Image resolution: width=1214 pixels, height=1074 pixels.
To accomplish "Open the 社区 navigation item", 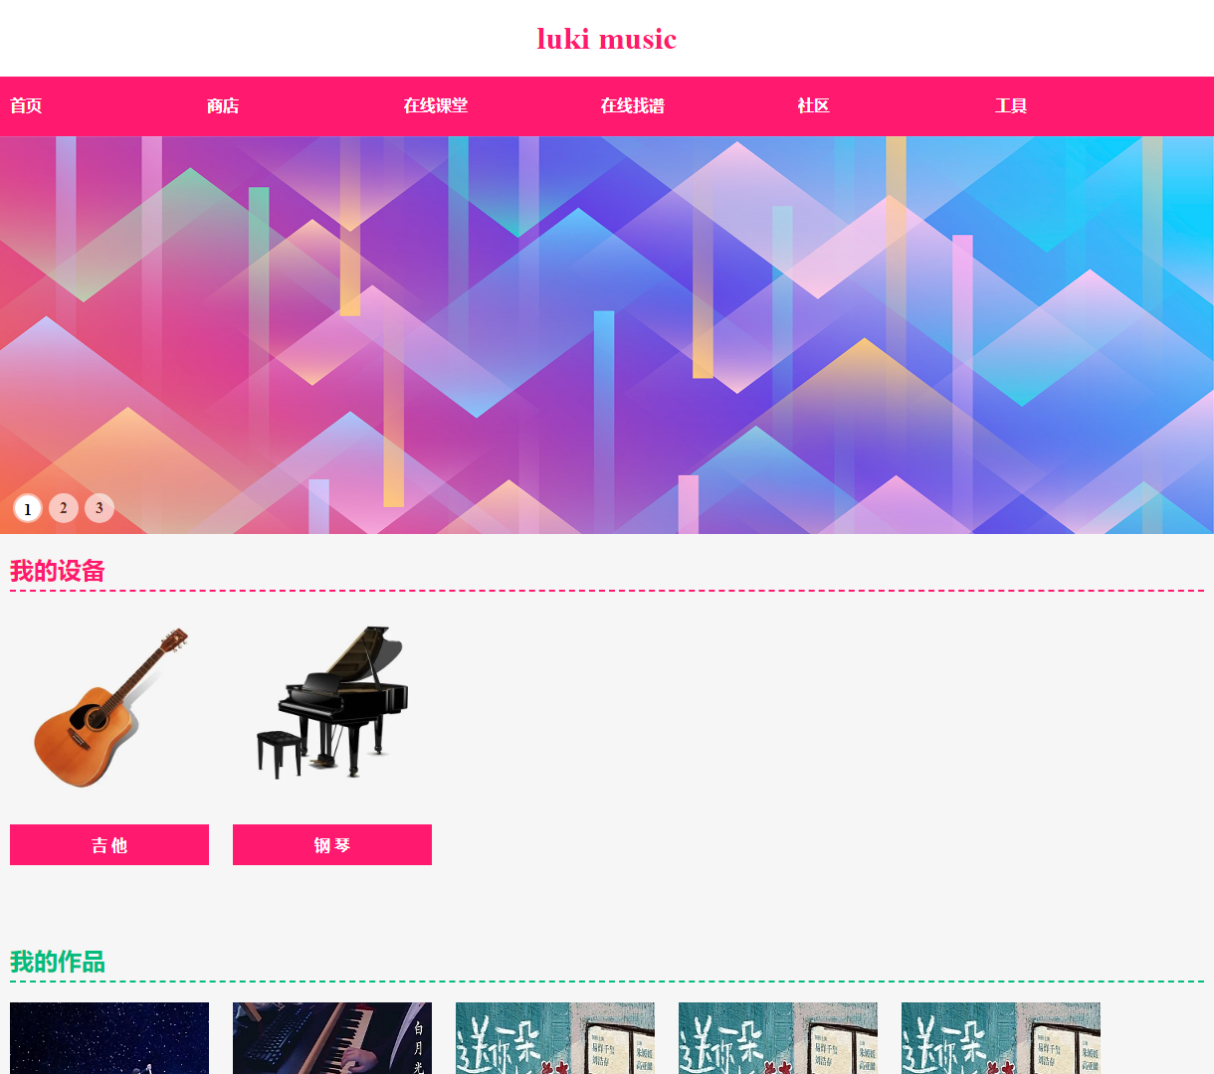I will click(813, 106).
